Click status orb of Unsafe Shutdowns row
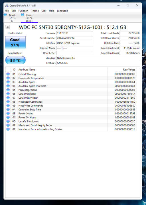Image resolution: width=146 pixels, height=205 pixels. [x=8, y=121]
